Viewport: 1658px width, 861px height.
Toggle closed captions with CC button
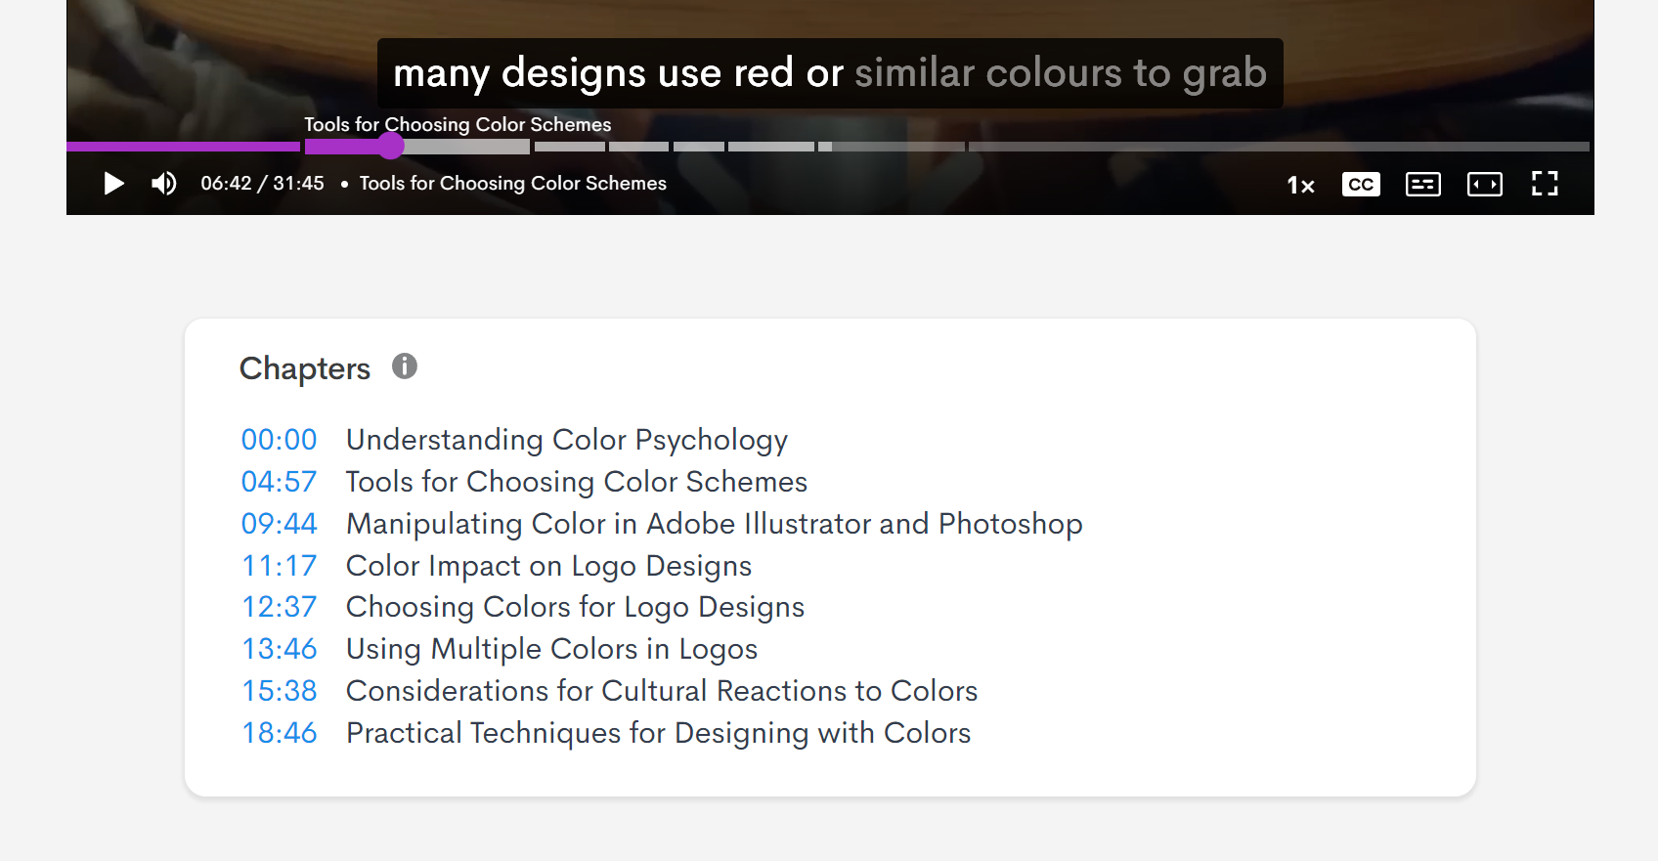point(1361,185)
